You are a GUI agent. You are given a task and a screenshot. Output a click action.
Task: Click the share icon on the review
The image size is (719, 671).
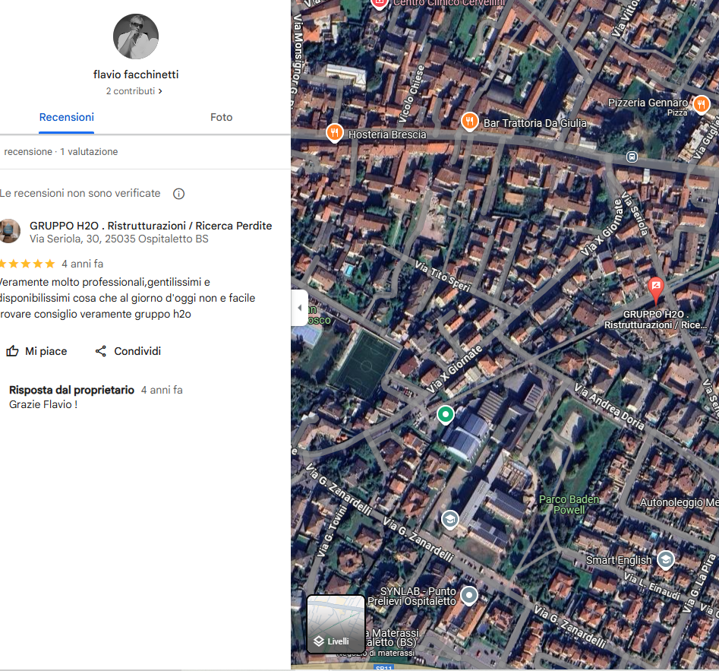click(x=101, y=351)
